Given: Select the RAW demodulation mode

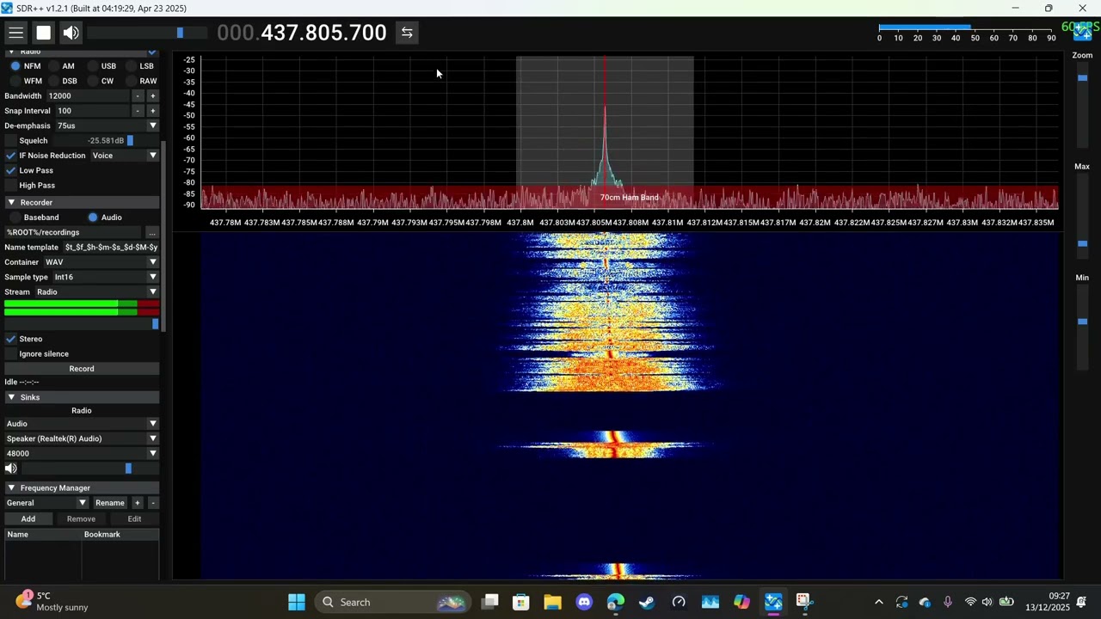Looking at the screenshot, I should coord(140,81).
